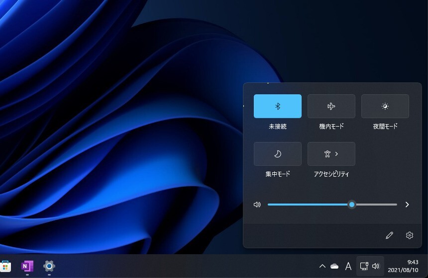This screenshot has height=278, width=428.
Task: Edit quick settings with pencil icon
Action: 389,235
